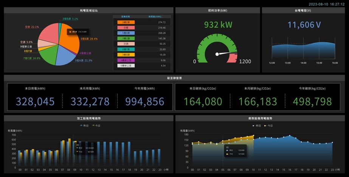Click the 今年用電 value 994,856
The image size is (349, 177).
pyautogui.click(x=145, y=102)
